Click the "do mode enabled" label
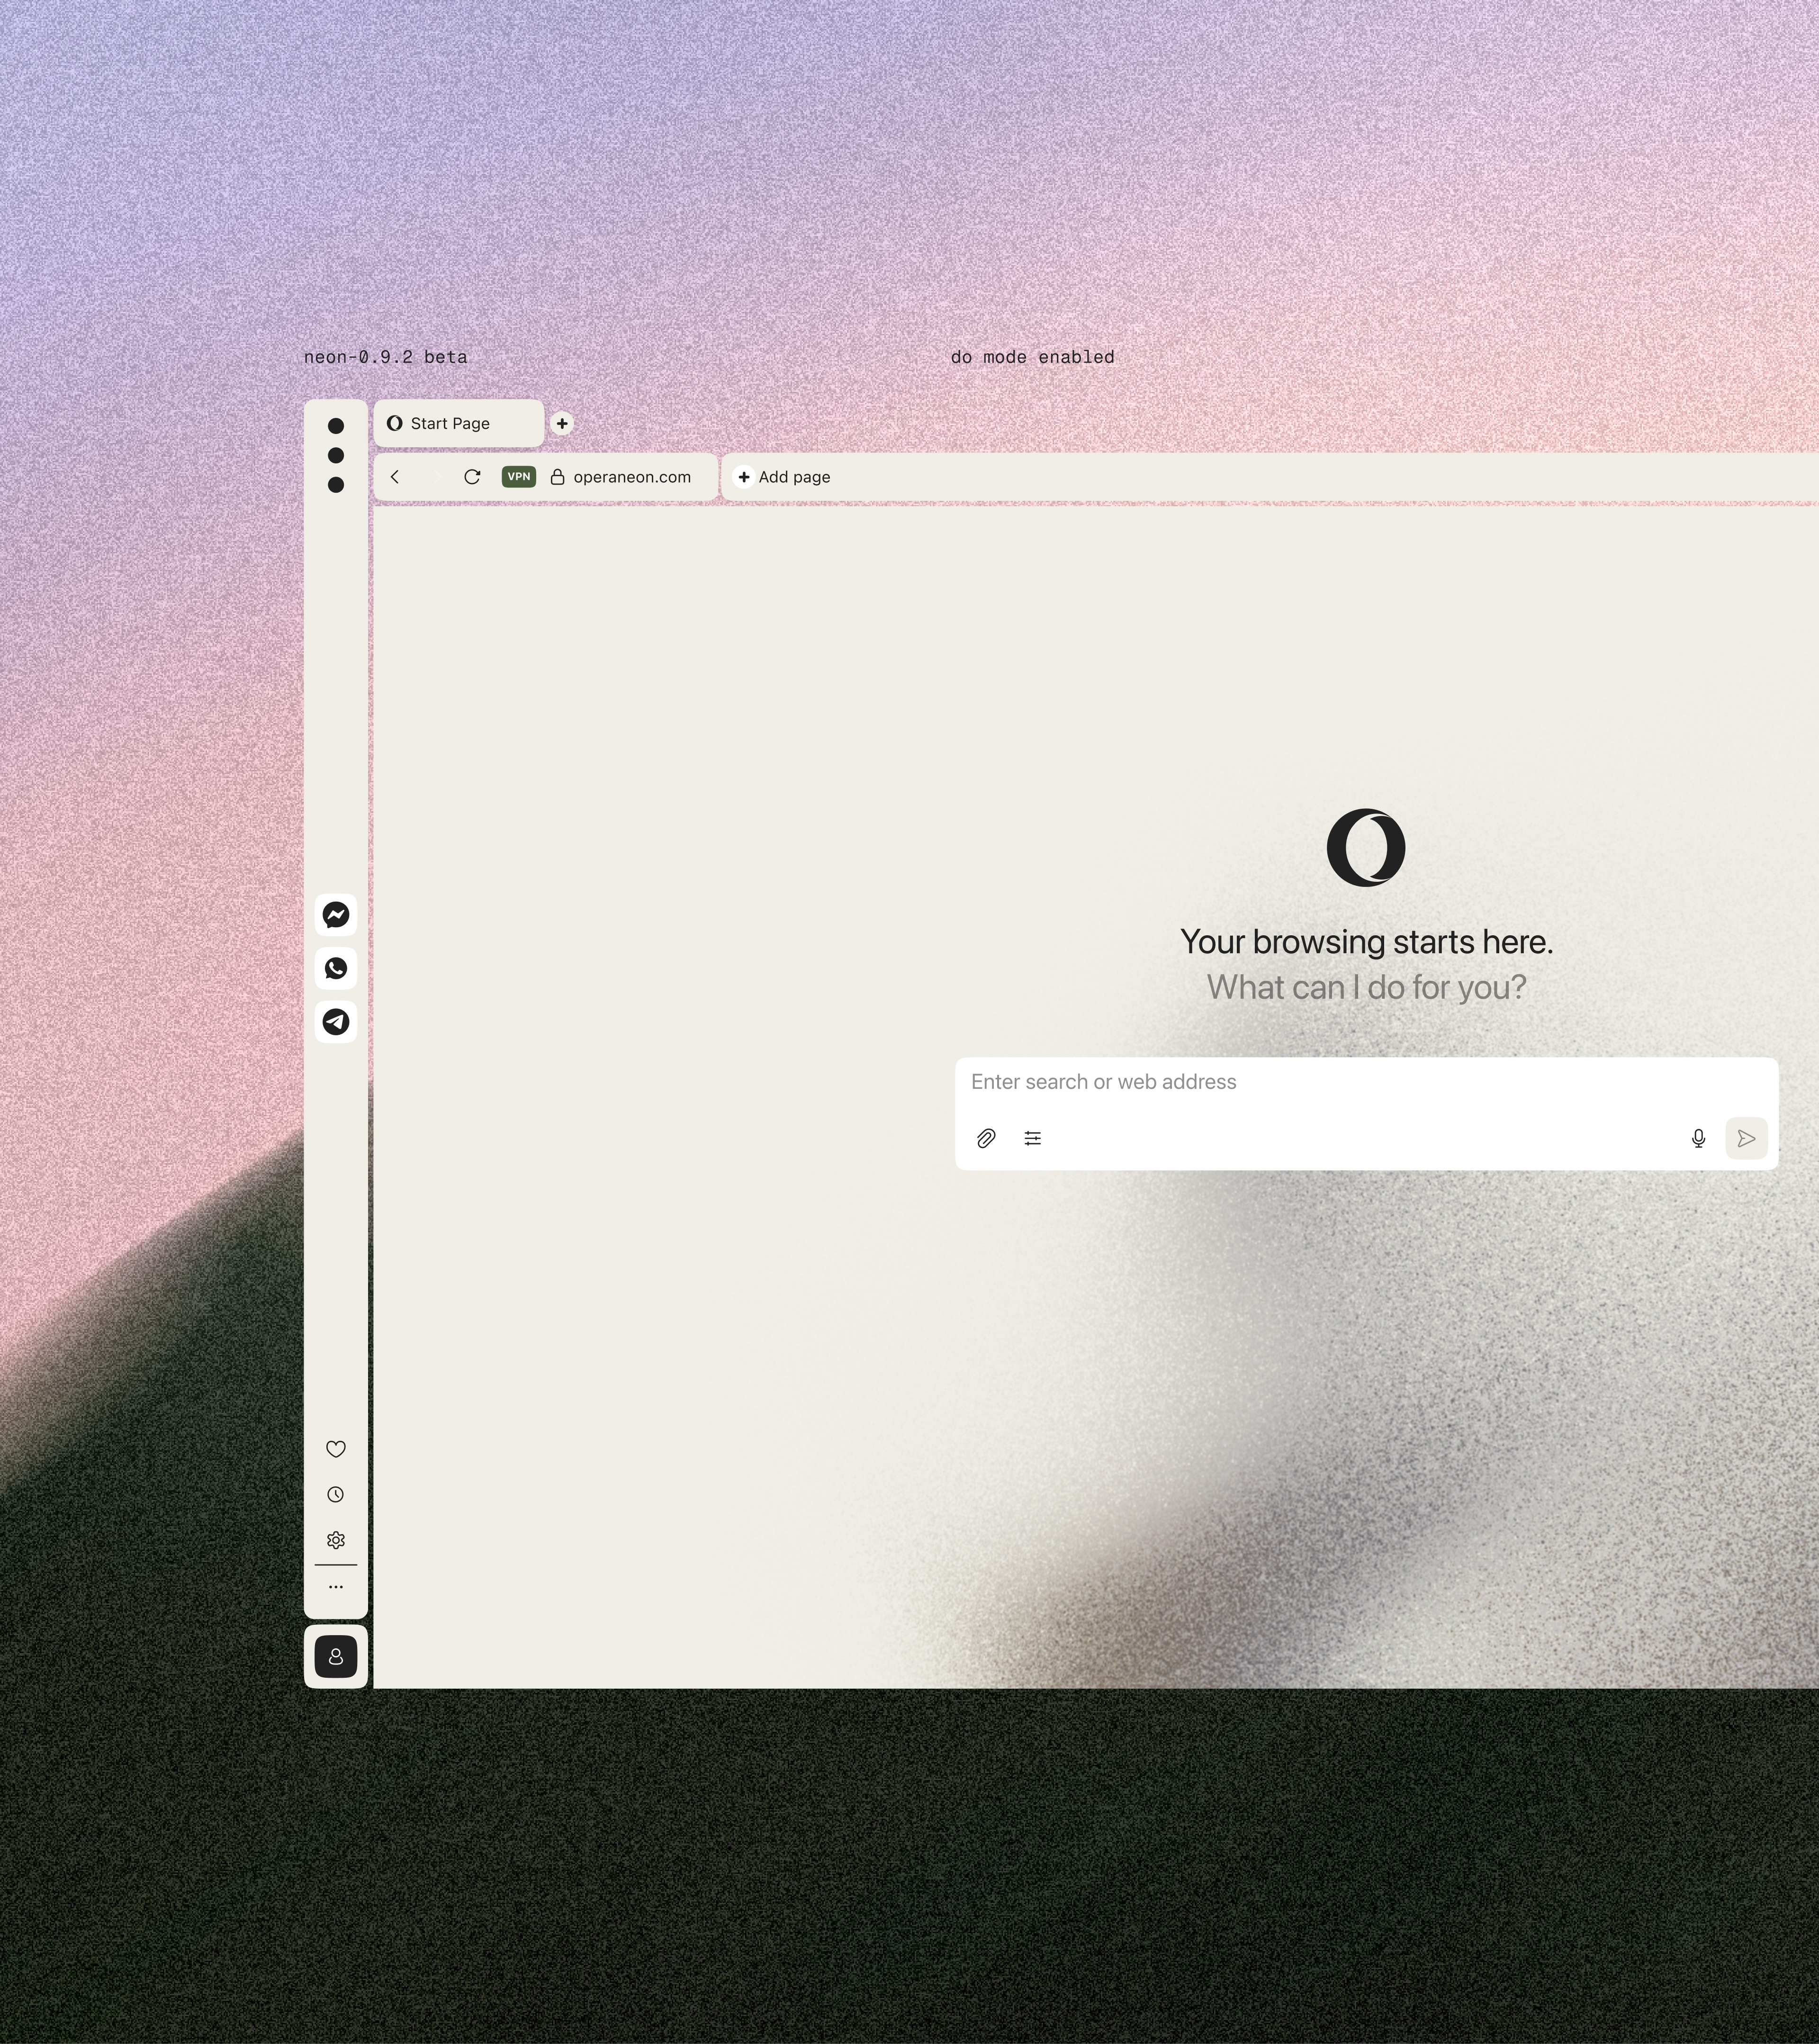This screenshot has width=1819, height=2044. (x=1033, y=357)
